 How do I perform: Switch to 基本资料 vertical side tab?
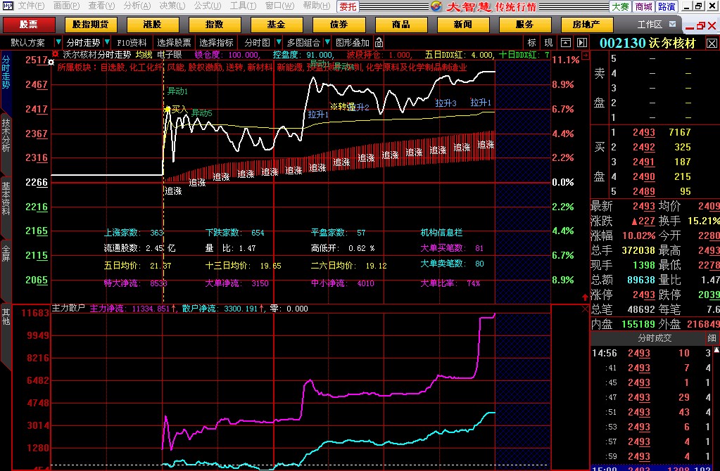tap(6, 198)
